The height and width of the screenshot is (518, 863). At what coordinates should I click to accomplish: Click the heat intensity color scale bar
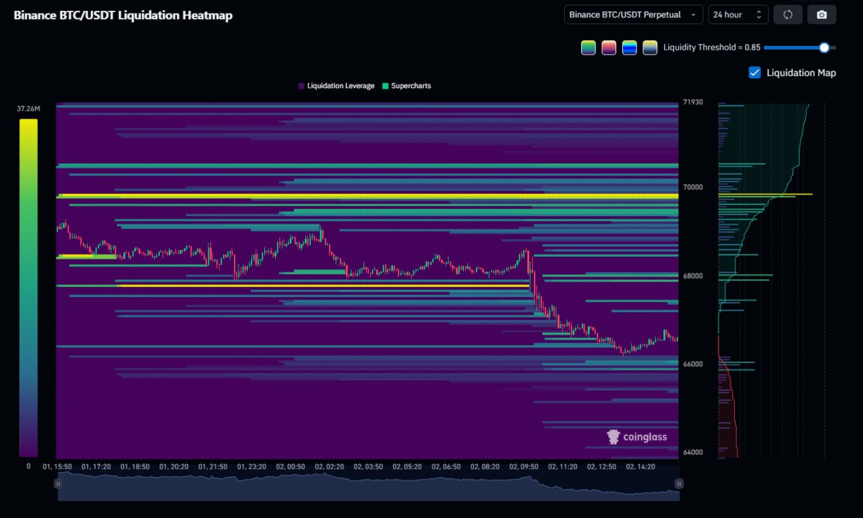[x=28, y=288]
